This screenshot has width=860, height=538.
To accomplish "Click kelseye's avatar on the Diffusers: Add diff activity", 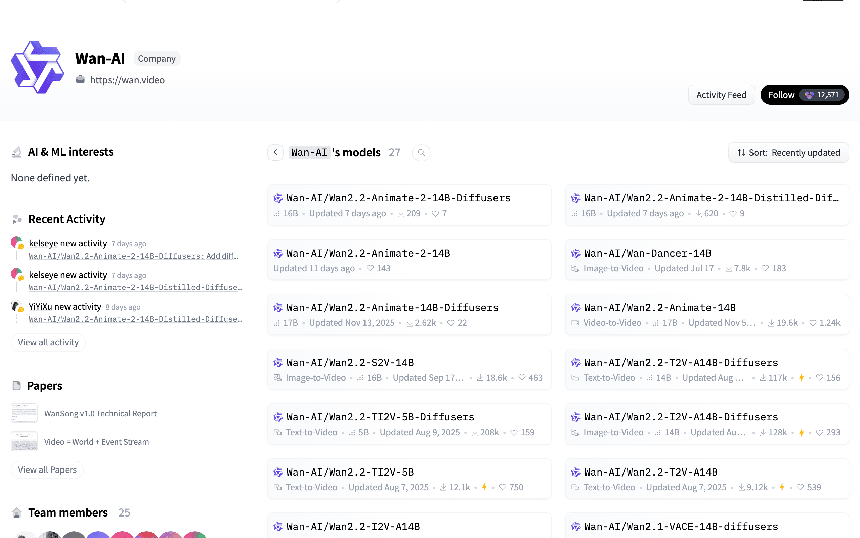I will 17,243.
